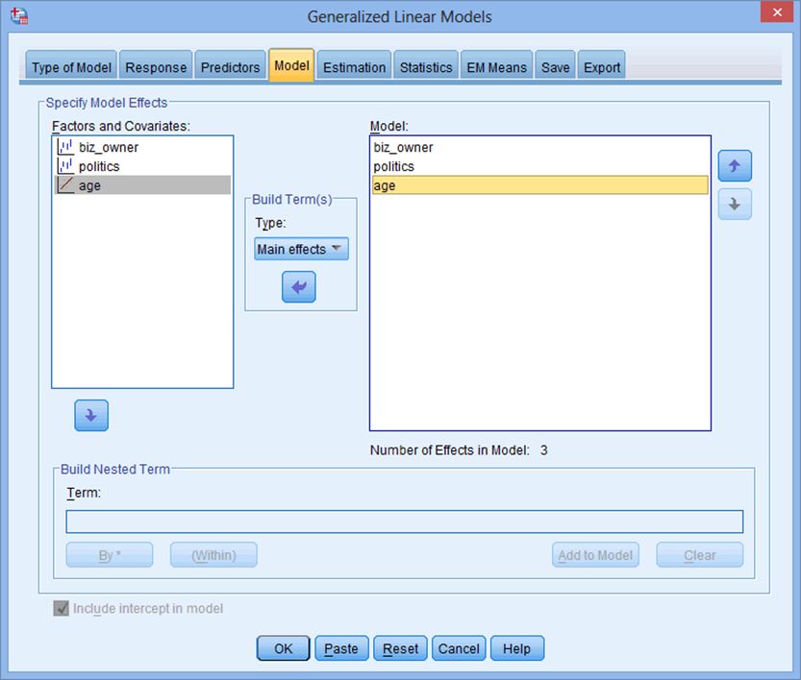Click the ordinal icon beside politics
The width and height of the screenshot is (801, 680).
point(64,166)
